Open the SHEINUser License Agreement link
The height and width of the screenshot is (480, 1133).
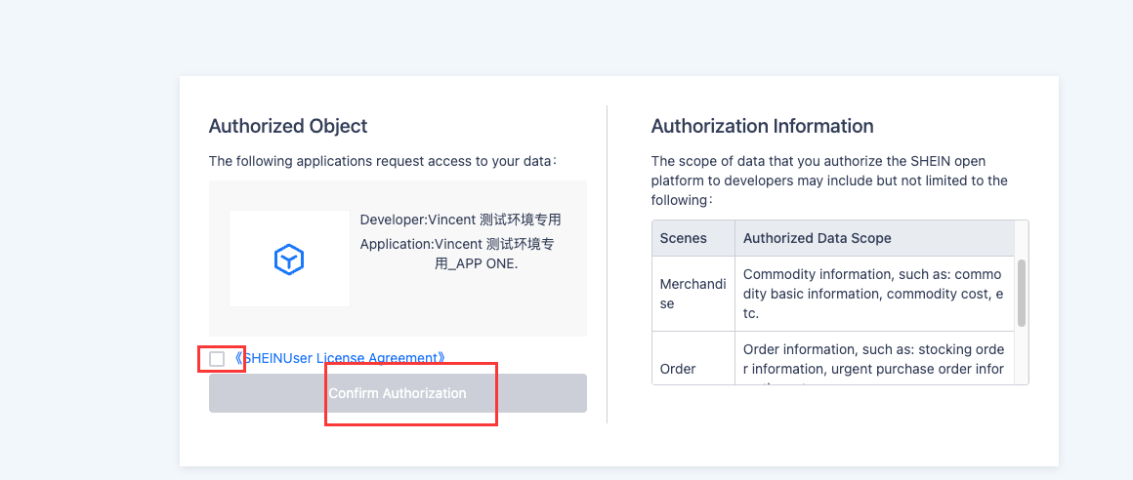(x=340, y=358)
